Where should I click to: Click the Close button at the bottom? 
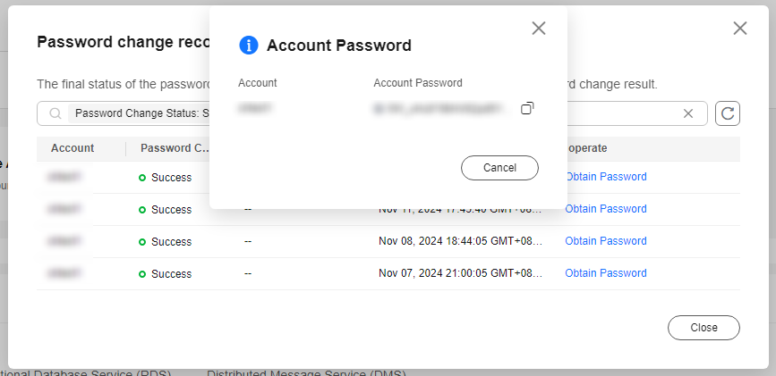(704, 328)
